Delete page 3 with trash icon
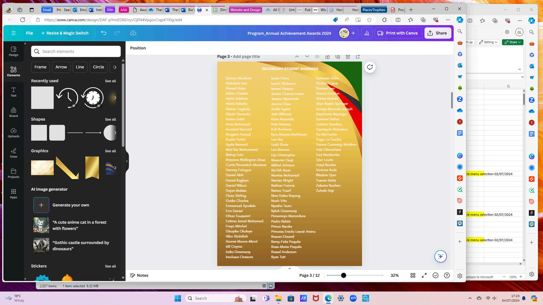This screenshot has width=543, height=305. tap(348, 56)
